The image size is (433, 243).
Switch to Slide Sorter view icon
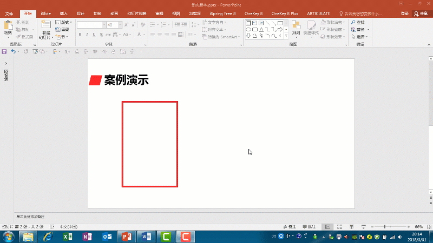click(x=339, y=227)
